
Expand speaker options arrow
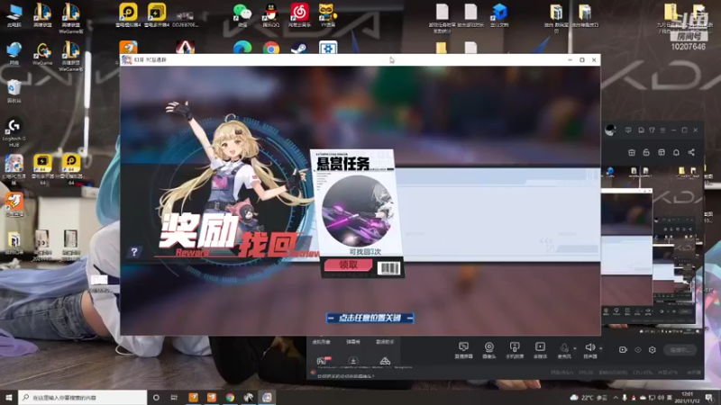click(600, 348)
